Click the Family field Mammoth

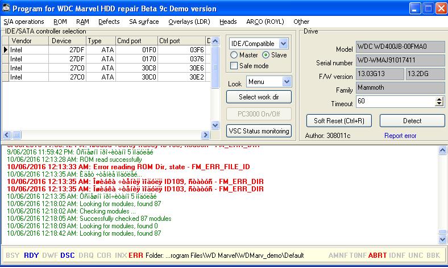click(400, 87)
